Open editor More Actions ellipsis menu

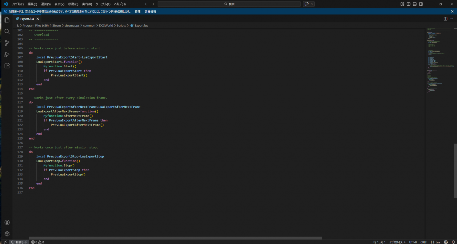pyautogui.click(x=452, y=19)
